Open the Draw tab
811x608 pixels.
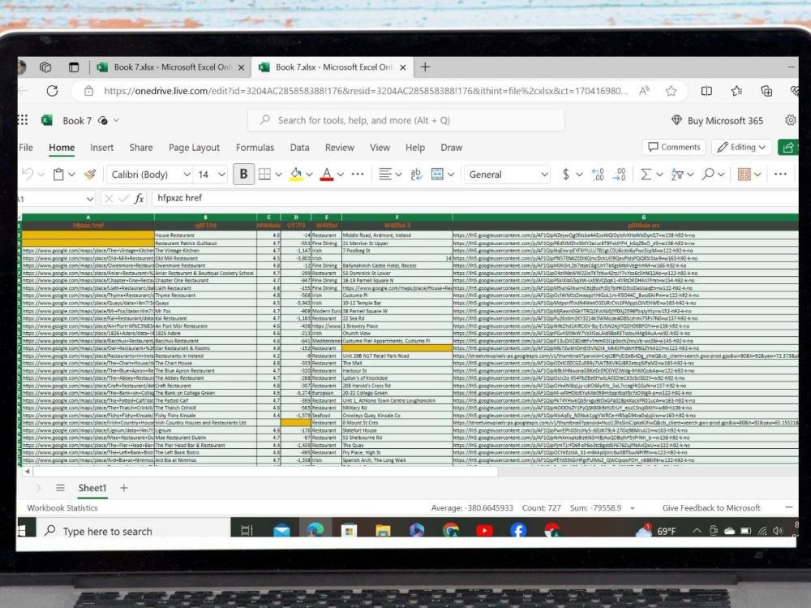(x=452, y=148)
